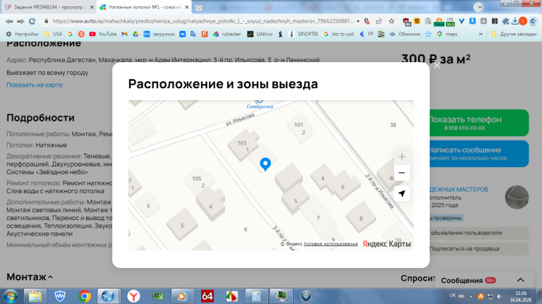Open File Explorer from the taskbar
Image resolution: width=542 pixels, height=304 pixels.
[35, 296]
